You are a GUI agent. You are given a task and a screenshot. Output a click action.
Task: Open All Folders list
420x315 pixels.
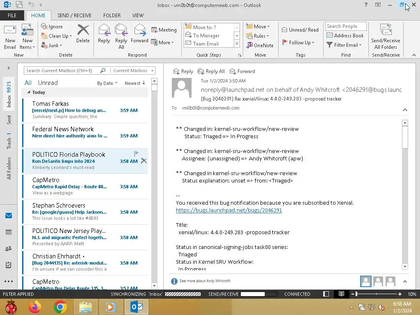[9, 168]
